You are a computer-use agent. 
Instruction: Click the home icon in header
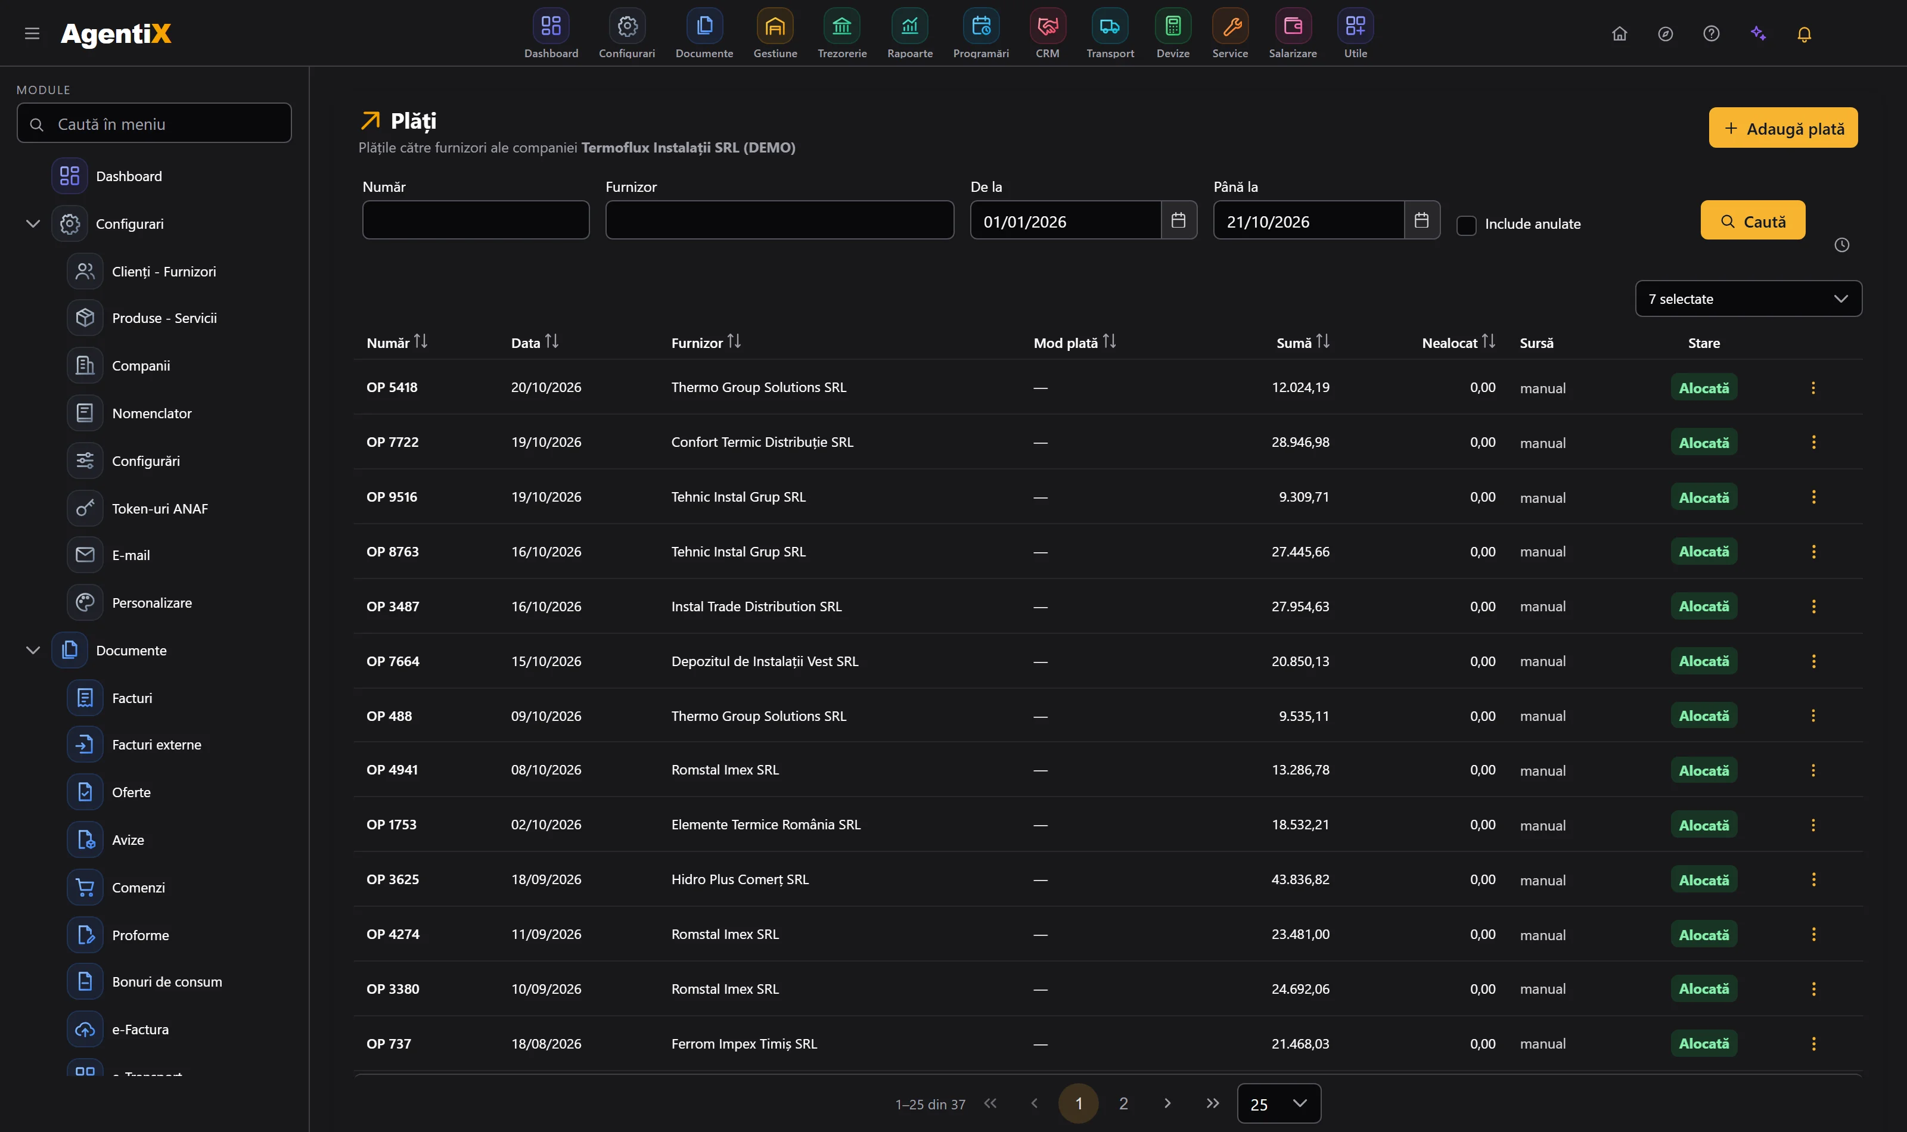point(1619,33)
